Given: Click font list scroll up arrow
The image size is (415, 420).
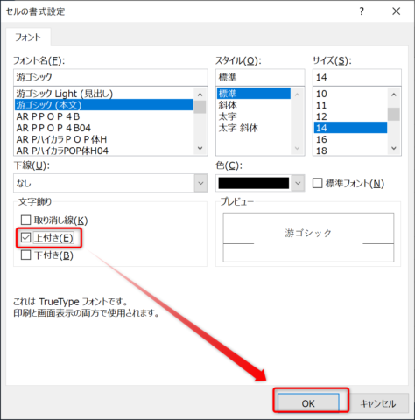Looking at the screenshot, I should (200, 94).
